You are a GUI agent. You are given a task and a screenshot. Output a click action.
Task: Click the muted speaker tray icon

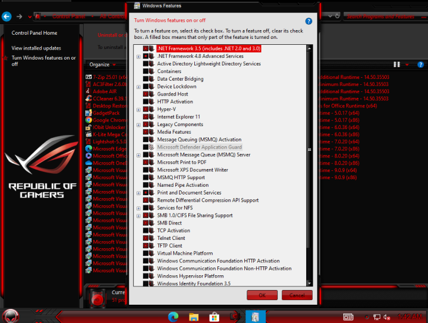(387, 317)
